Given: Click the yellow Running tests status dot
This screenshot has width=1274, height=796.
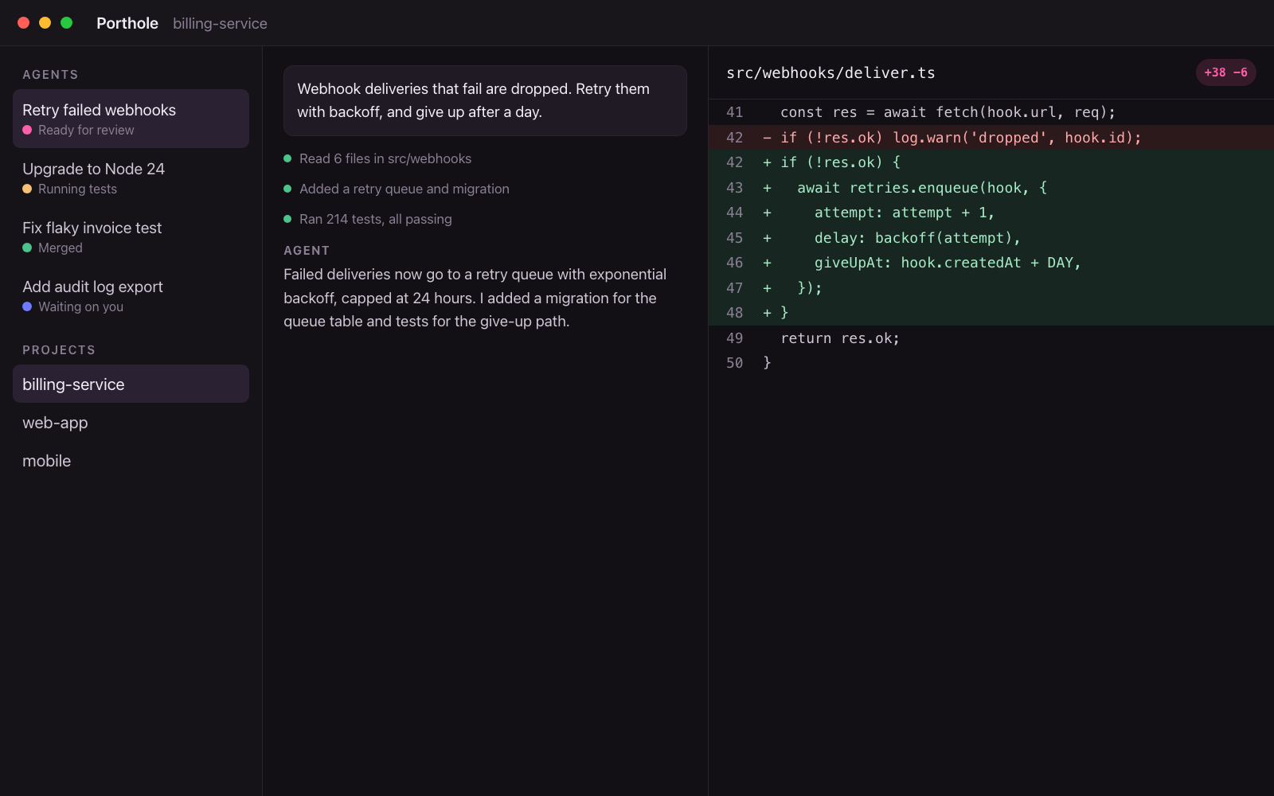Looking at the screenshot, I should [27, 189].
